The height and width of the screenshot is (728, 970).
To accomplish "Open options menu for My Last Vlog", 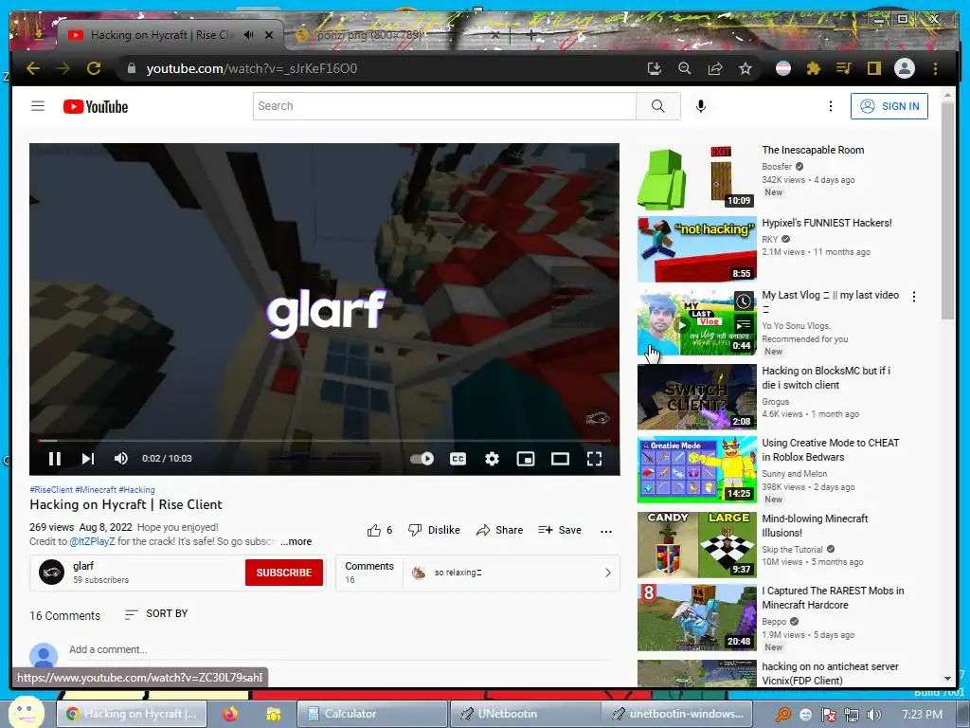I will coord(914,297).
